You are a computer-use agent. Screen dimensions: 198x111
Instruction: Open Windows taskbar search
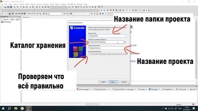pyautogui.click(x=9, y=108)
